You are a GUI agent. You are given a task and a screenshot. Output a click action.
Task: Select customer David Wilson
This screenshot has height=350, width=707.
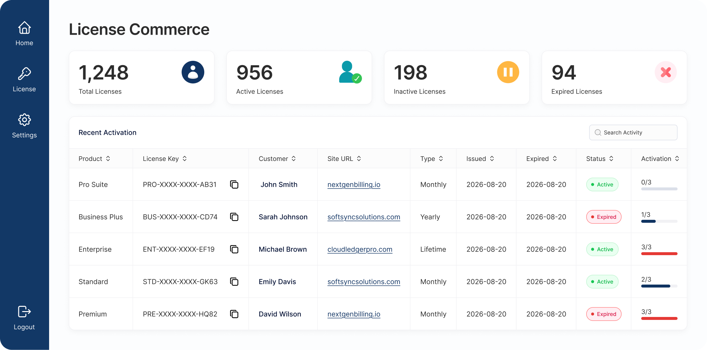point(280,314)
